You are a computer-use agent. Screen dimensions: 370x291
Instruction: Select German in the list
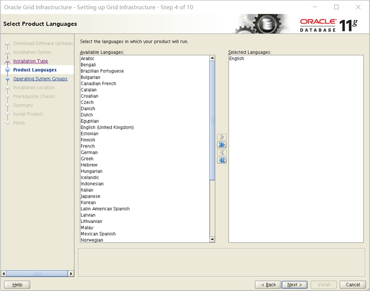pyautogui.click(x=144, y=152)
